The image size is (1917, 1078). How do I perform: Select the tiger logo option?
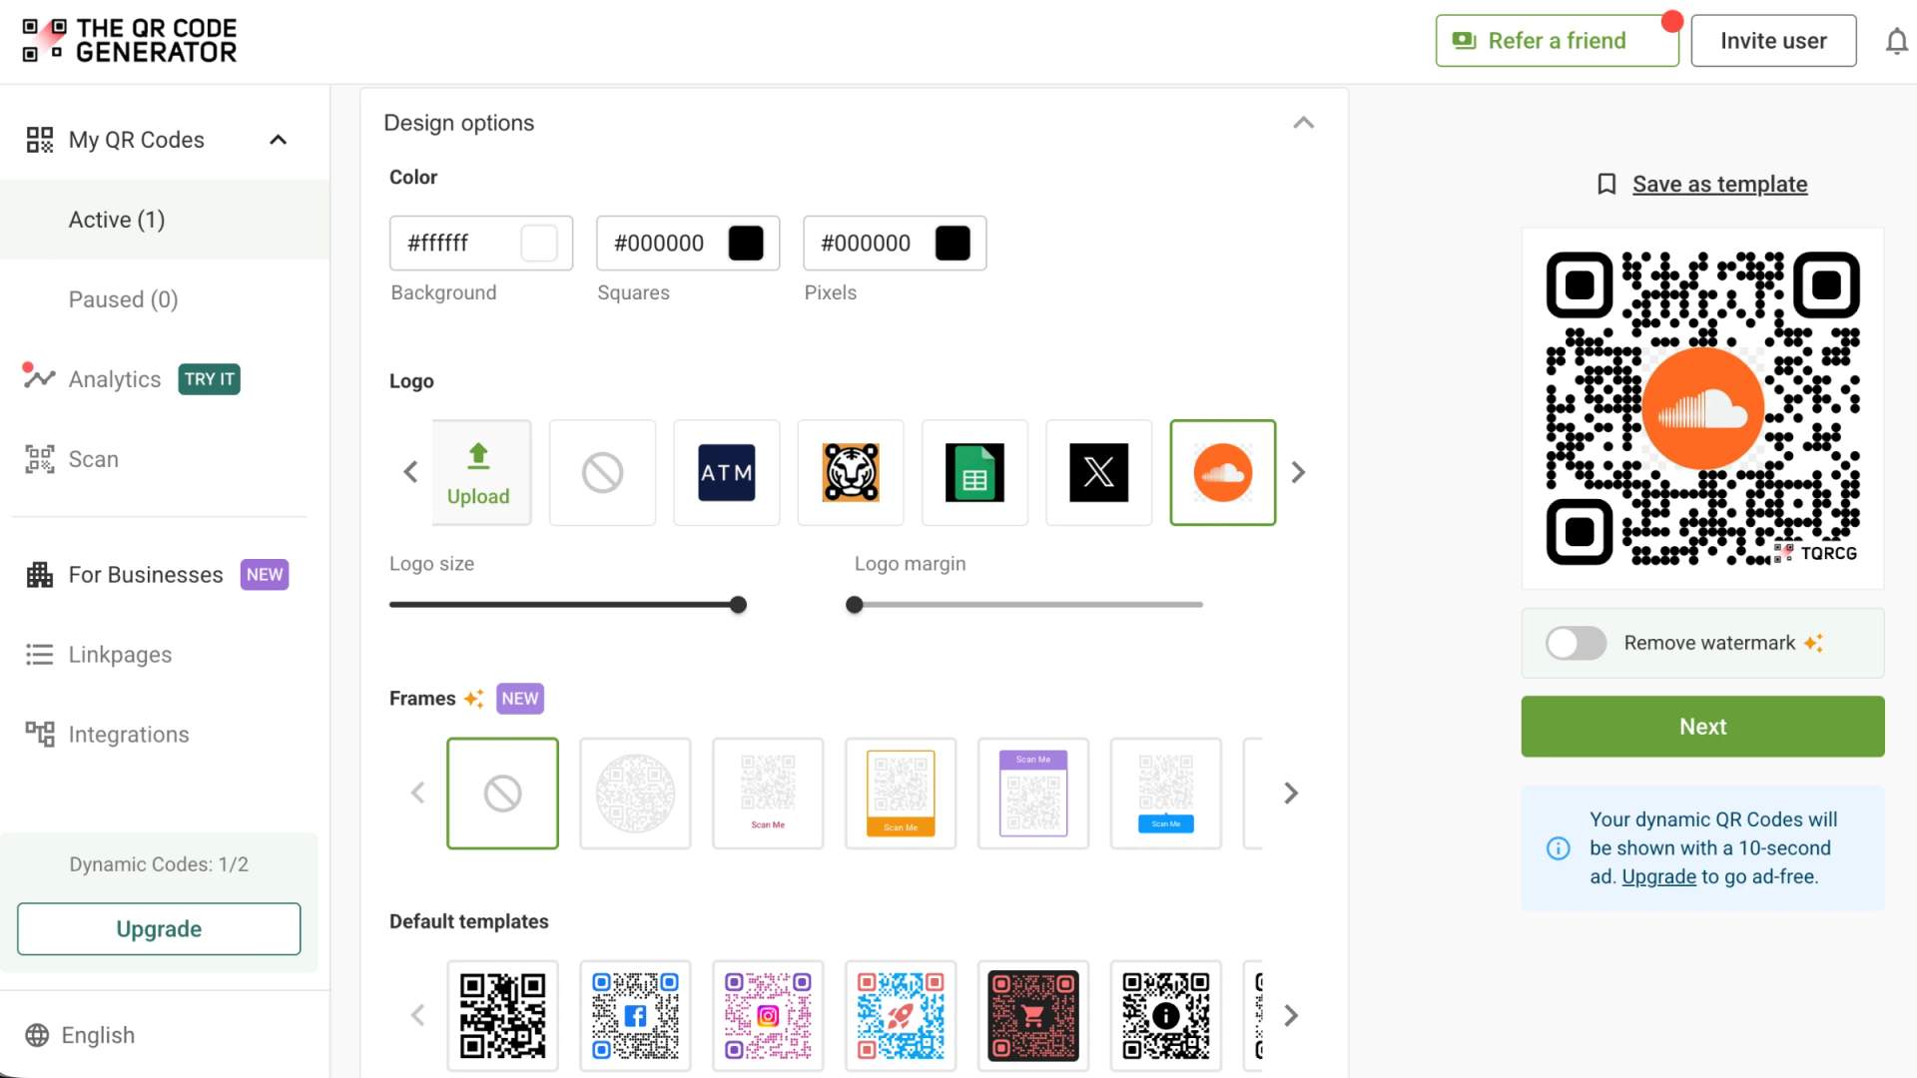tap(851, 472)
